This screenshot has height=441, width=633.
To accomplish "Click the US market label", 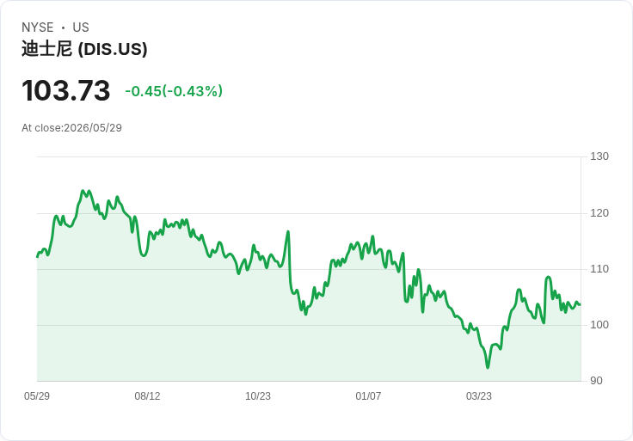I will (x=81, y=28).
